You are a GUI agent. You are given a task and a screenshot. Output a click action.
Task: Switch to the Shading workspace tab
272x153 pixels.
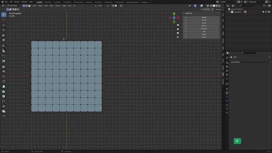click(x=89, y=2)
